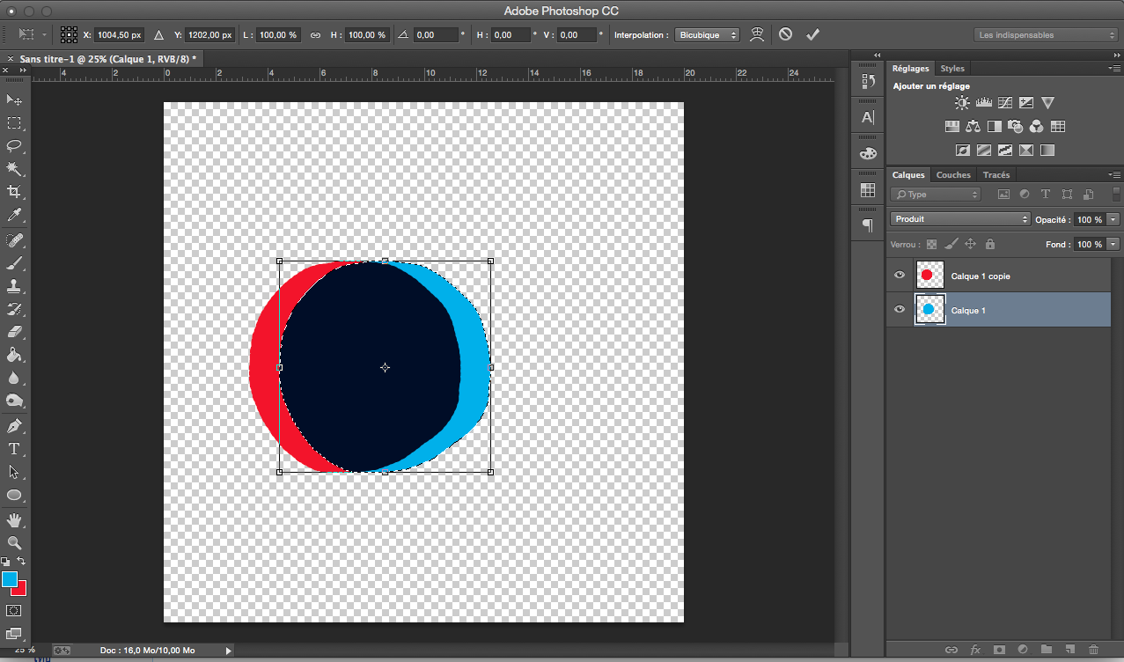
Task: Select the Magic Wand tool
Action: [x=14, y=168]
